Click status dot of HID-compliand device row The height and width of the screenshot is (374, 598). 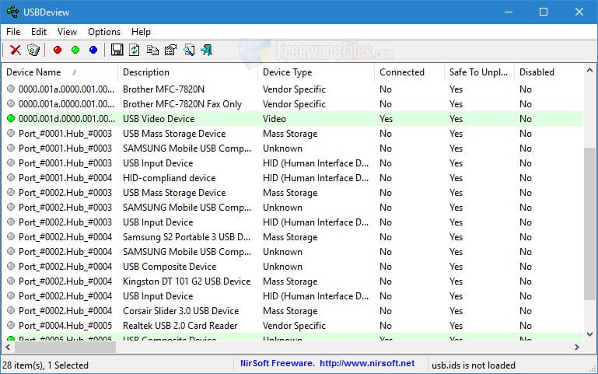(x=11, y=177)
